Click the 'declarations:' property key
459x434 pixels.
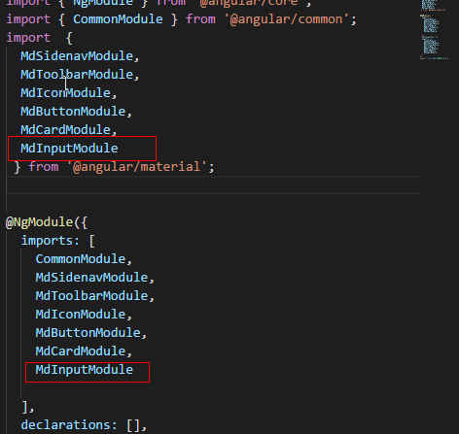(x=69, y=425)
